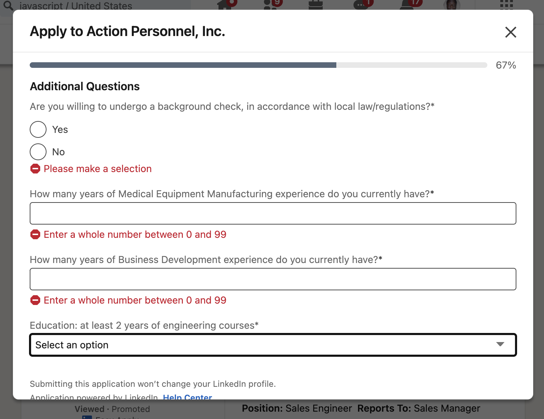Go to the Jobs briefcase icon
The height and width of the screenshot is (419, 544).
coord(315,5)
